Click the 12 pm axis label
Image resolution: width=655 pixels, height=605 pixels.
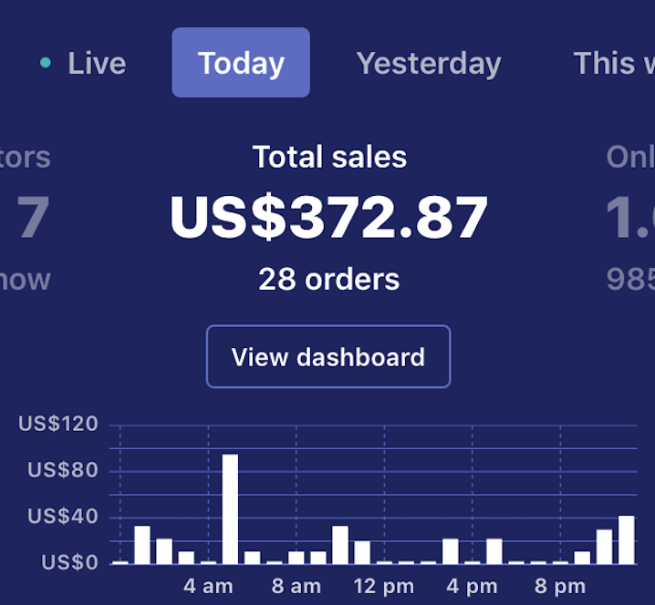click(x=384, y=586)
